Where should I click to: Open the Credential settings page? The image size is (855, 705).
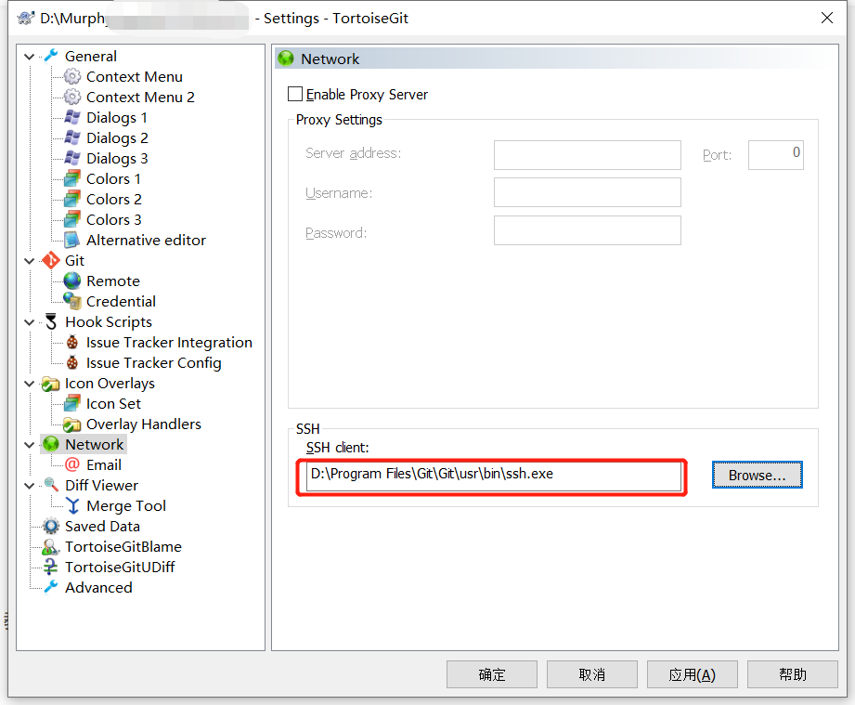(x=121, y=301)
